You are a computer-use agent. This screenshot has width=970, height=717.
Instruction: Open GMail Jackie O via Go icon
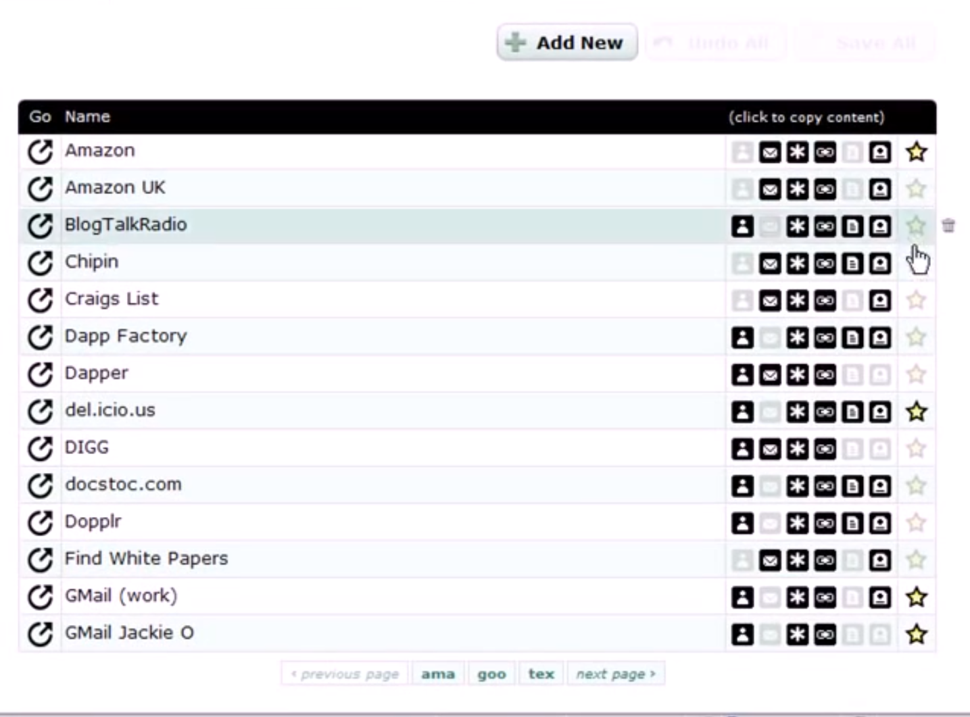tap(40, 635)
